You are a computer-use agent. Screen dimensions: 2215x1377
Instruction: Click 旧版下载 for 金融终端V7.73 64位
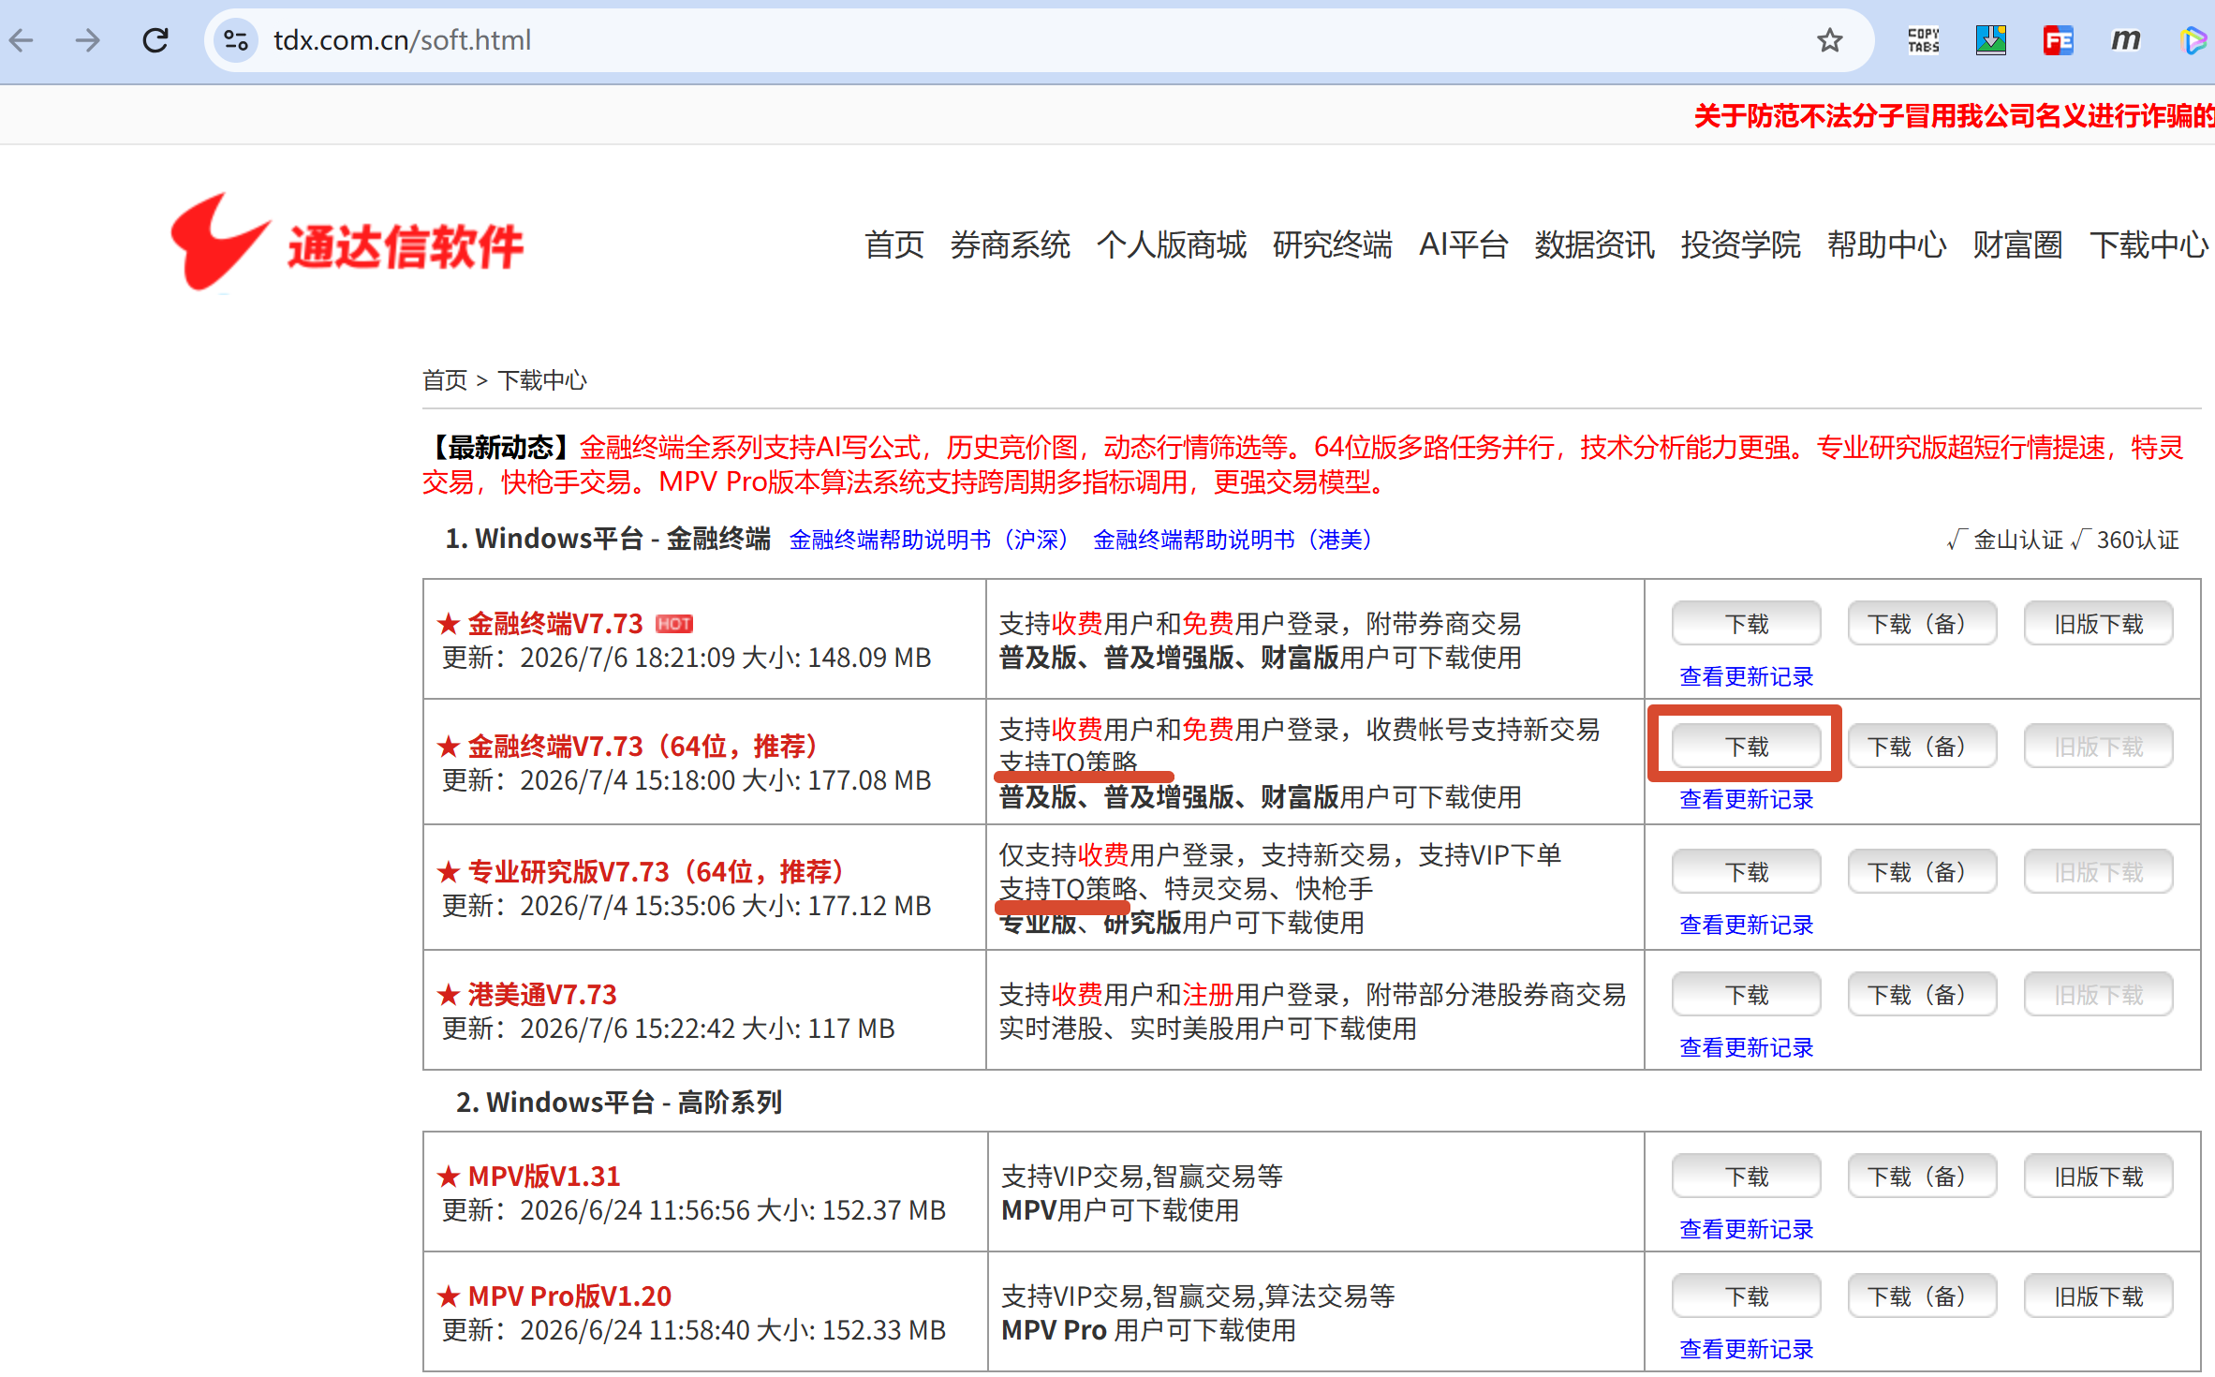(2099, 747)
